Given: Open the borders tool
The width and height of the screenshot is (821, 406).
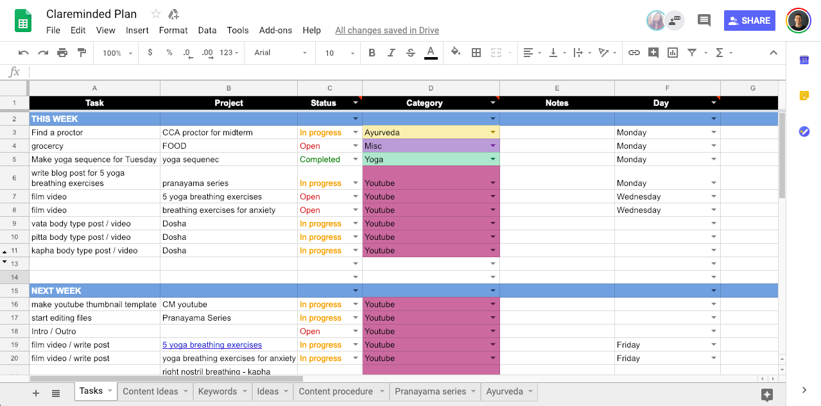Looking at the screenshot, I should pyautogui.click(x=476, y=53).
